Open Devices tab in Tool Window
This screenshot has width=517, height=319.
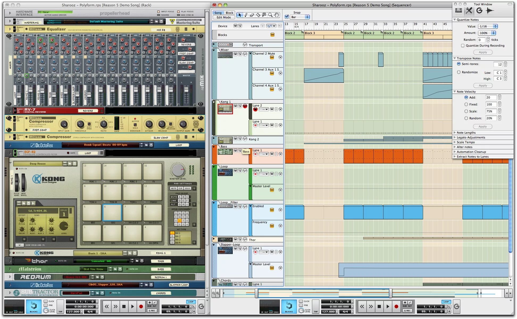click(459, 11)
